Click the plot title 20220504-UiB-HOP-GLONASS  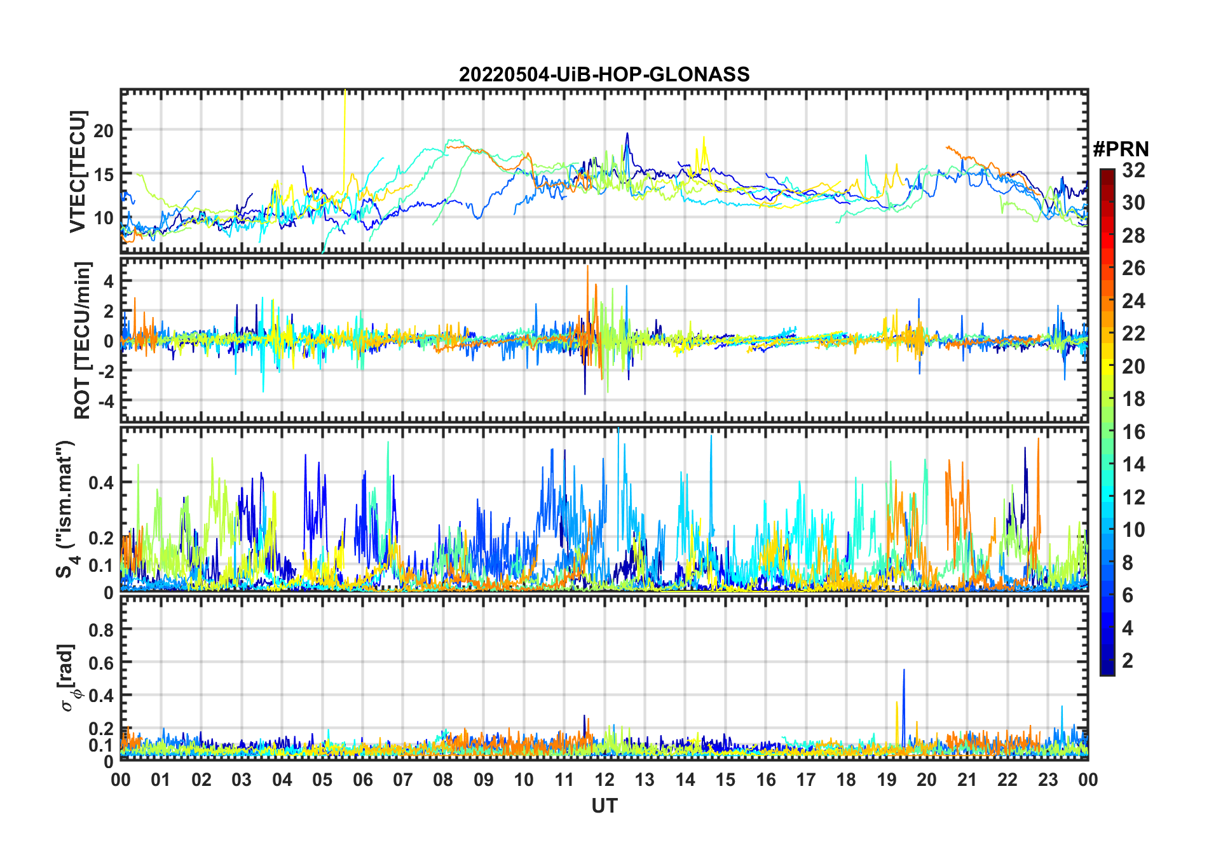click(604, 75)
